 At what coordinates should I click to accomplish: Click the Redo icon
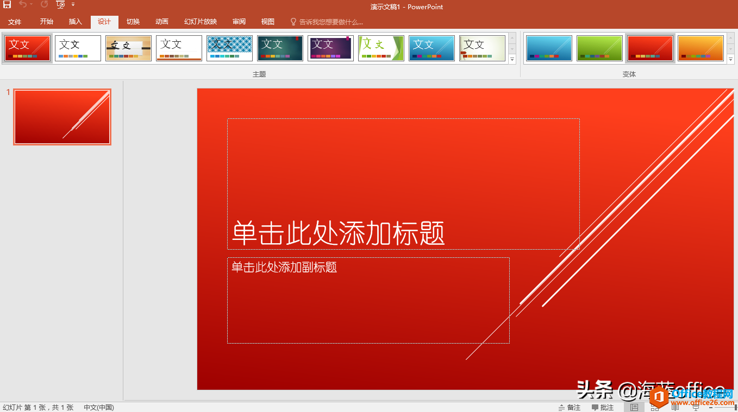[x=43, y=4]
